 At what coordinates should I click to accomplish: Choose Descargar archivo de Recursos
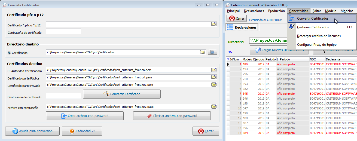click(x=322, y=36)
